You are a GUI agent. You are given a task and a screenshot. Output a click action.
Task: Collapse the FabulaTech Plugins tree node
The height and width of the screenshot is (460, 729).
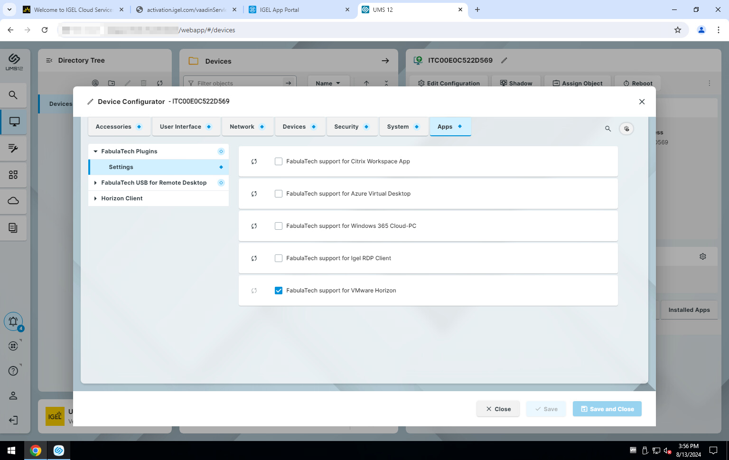click(95, 151)
